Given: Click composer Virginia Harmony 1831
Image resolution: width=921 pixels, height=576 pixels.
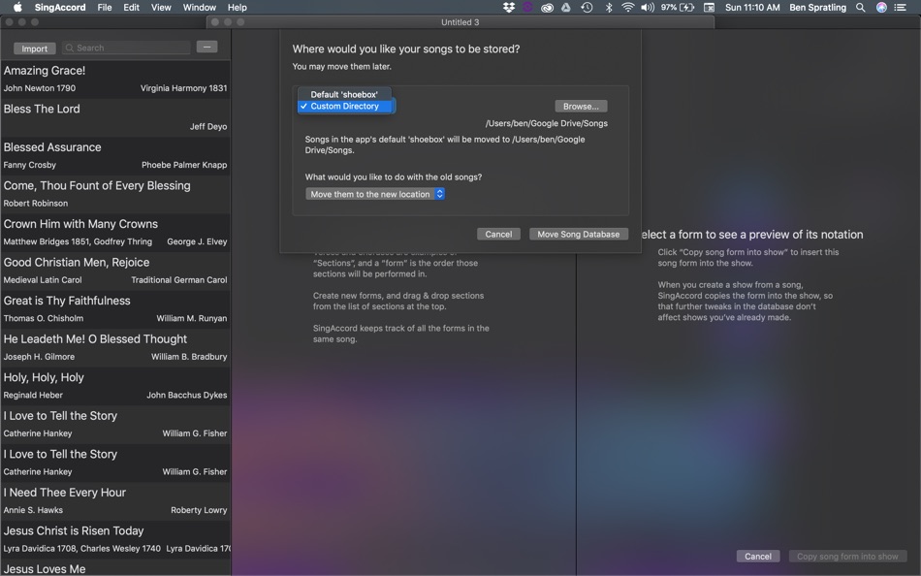Looking at the screenshot, I should pyautogui.click(x=183, y=88).
